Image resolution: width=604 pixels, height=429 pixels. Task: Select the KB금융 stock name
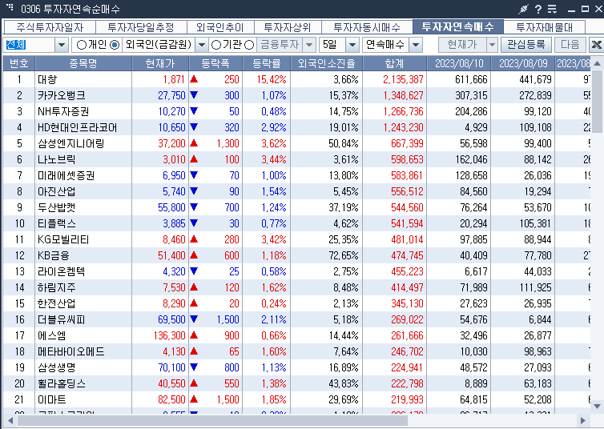coord(54,255)
